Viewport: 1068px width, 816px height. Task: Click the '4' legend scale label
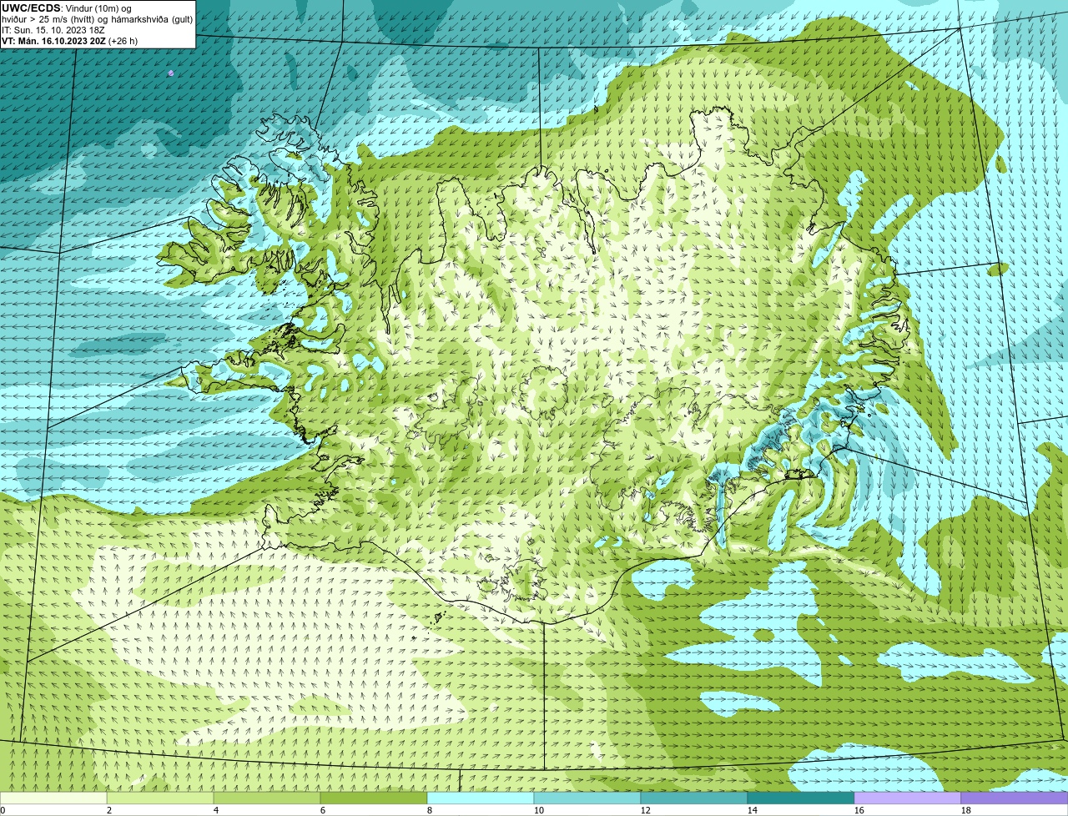click(216, 810)
